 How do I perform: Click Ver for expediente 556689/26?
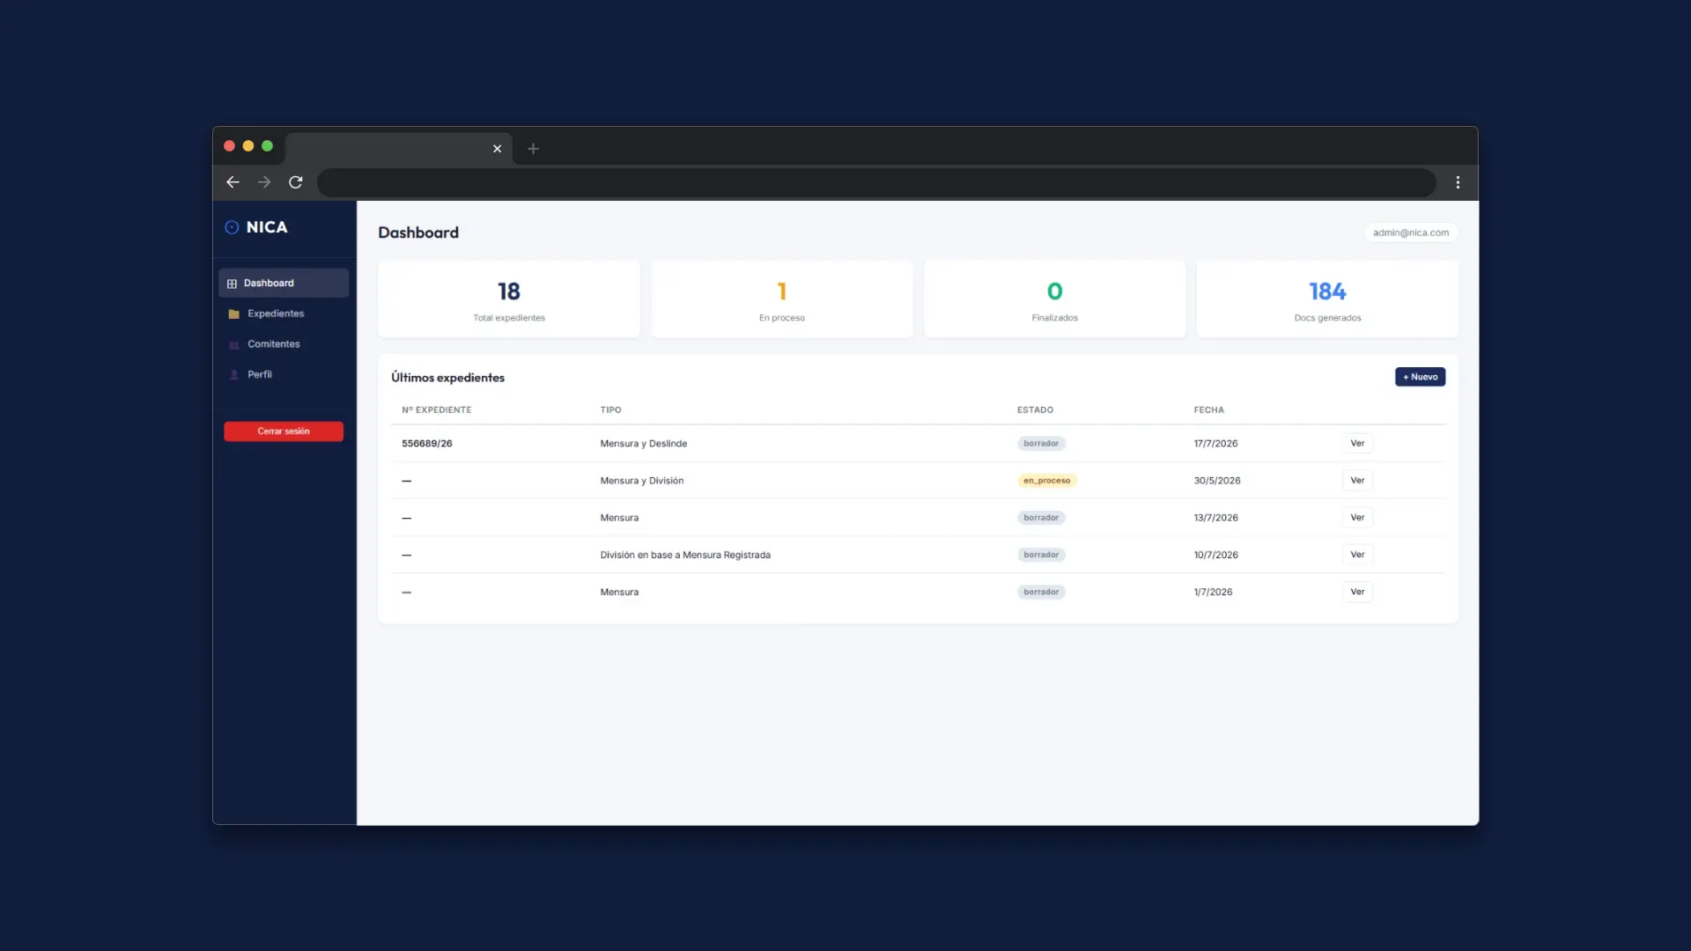1357,444
